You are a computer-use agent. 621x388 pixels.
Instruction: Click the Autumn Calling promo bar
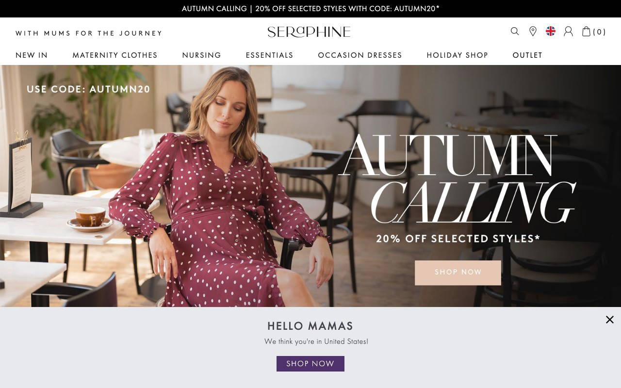click(310, 9)
